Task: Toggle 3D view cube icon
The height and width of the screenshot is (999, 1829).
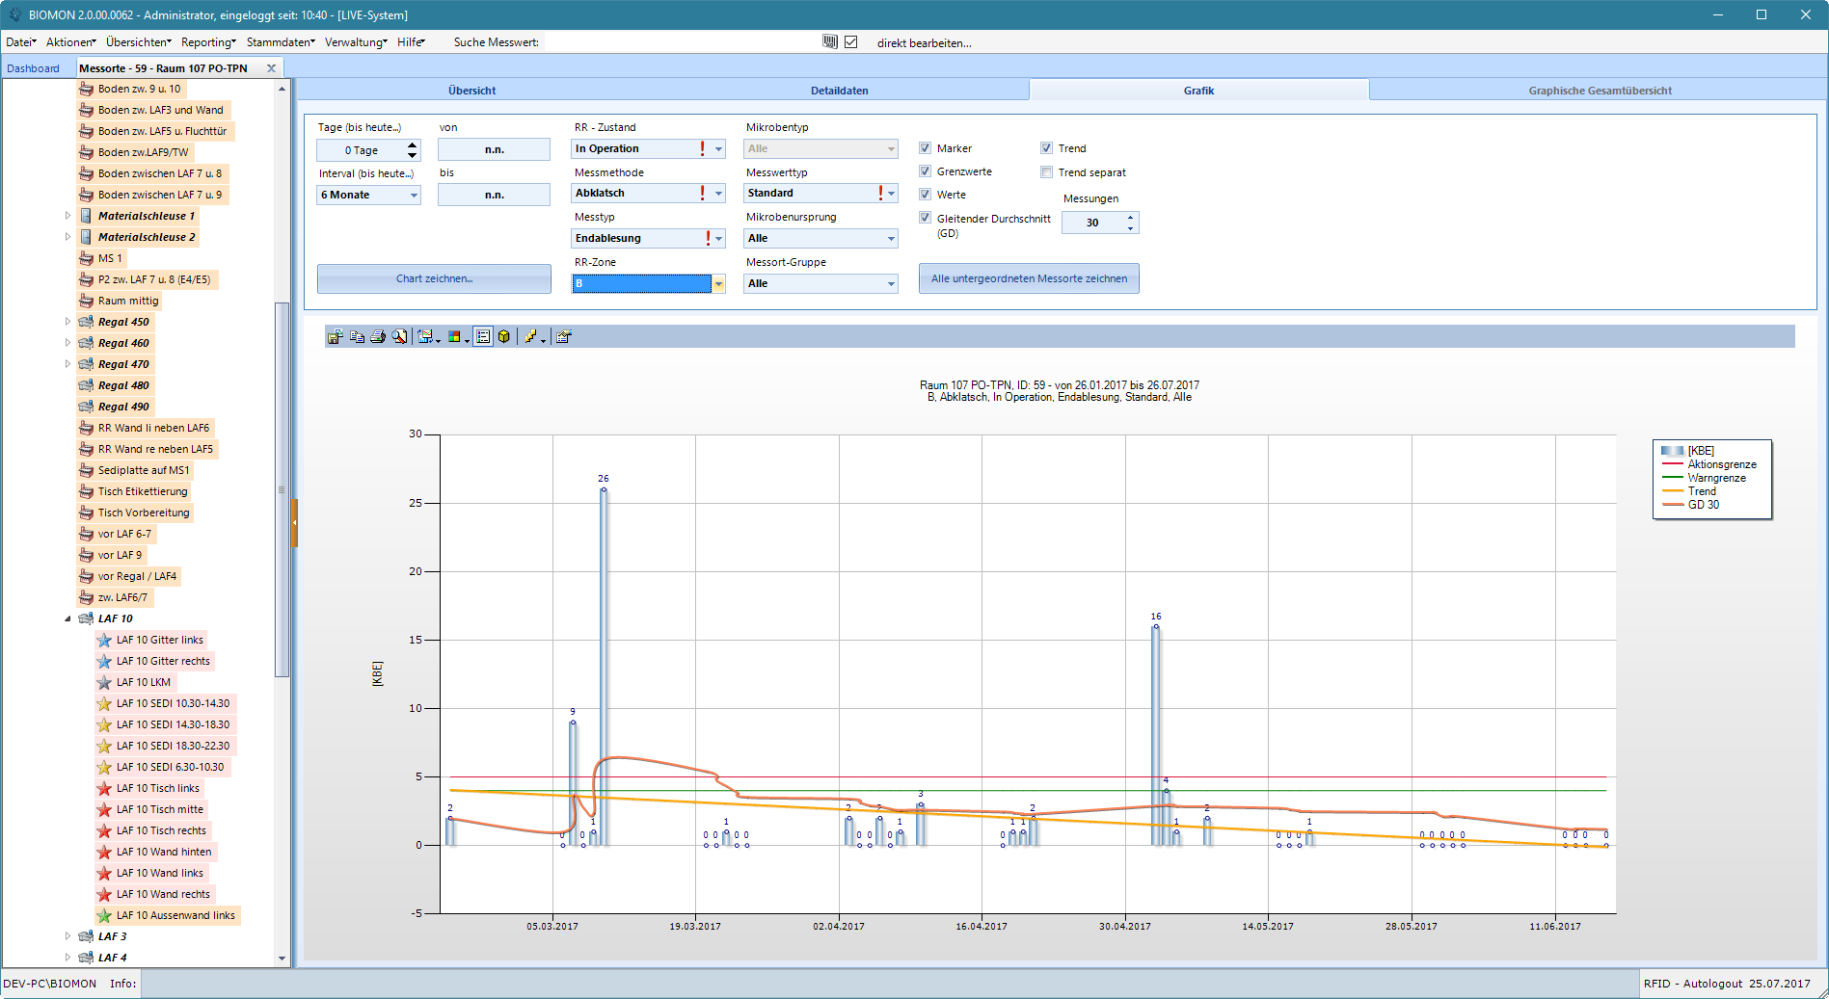Action: pos(503,336)
